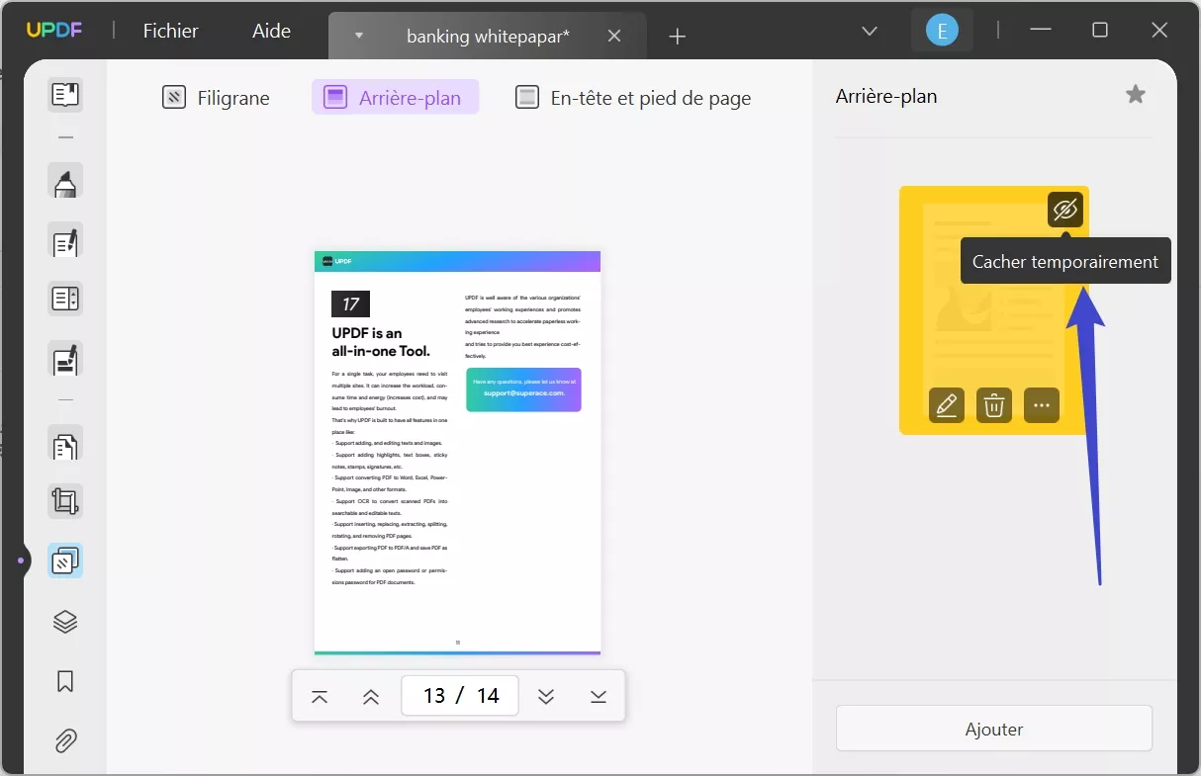Go to last page

[599, 696]
